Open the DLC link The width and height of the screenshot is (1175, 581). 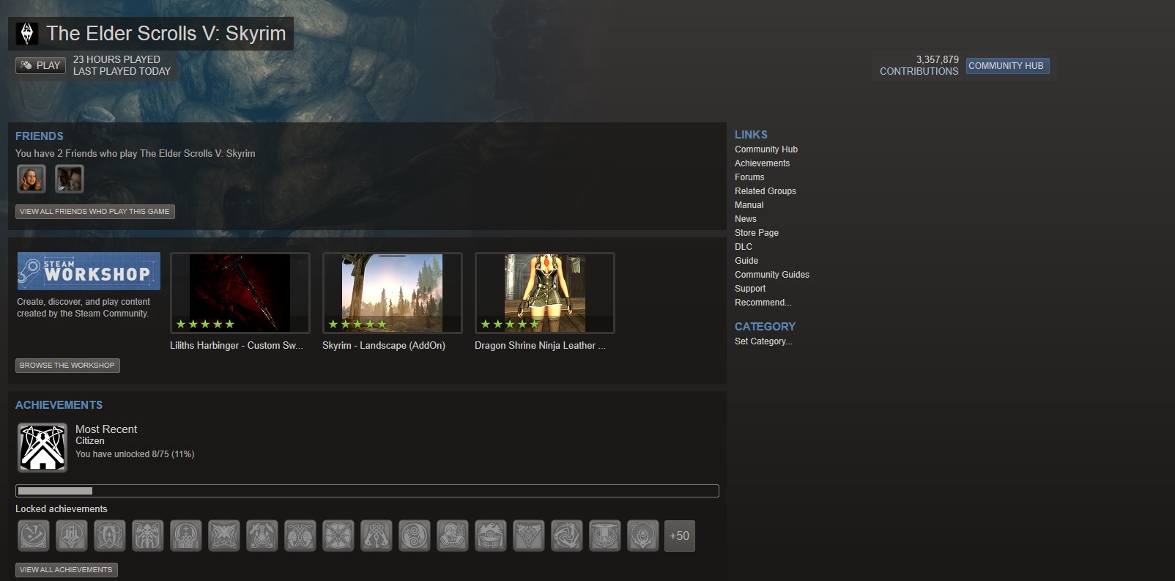pos(744,247)
